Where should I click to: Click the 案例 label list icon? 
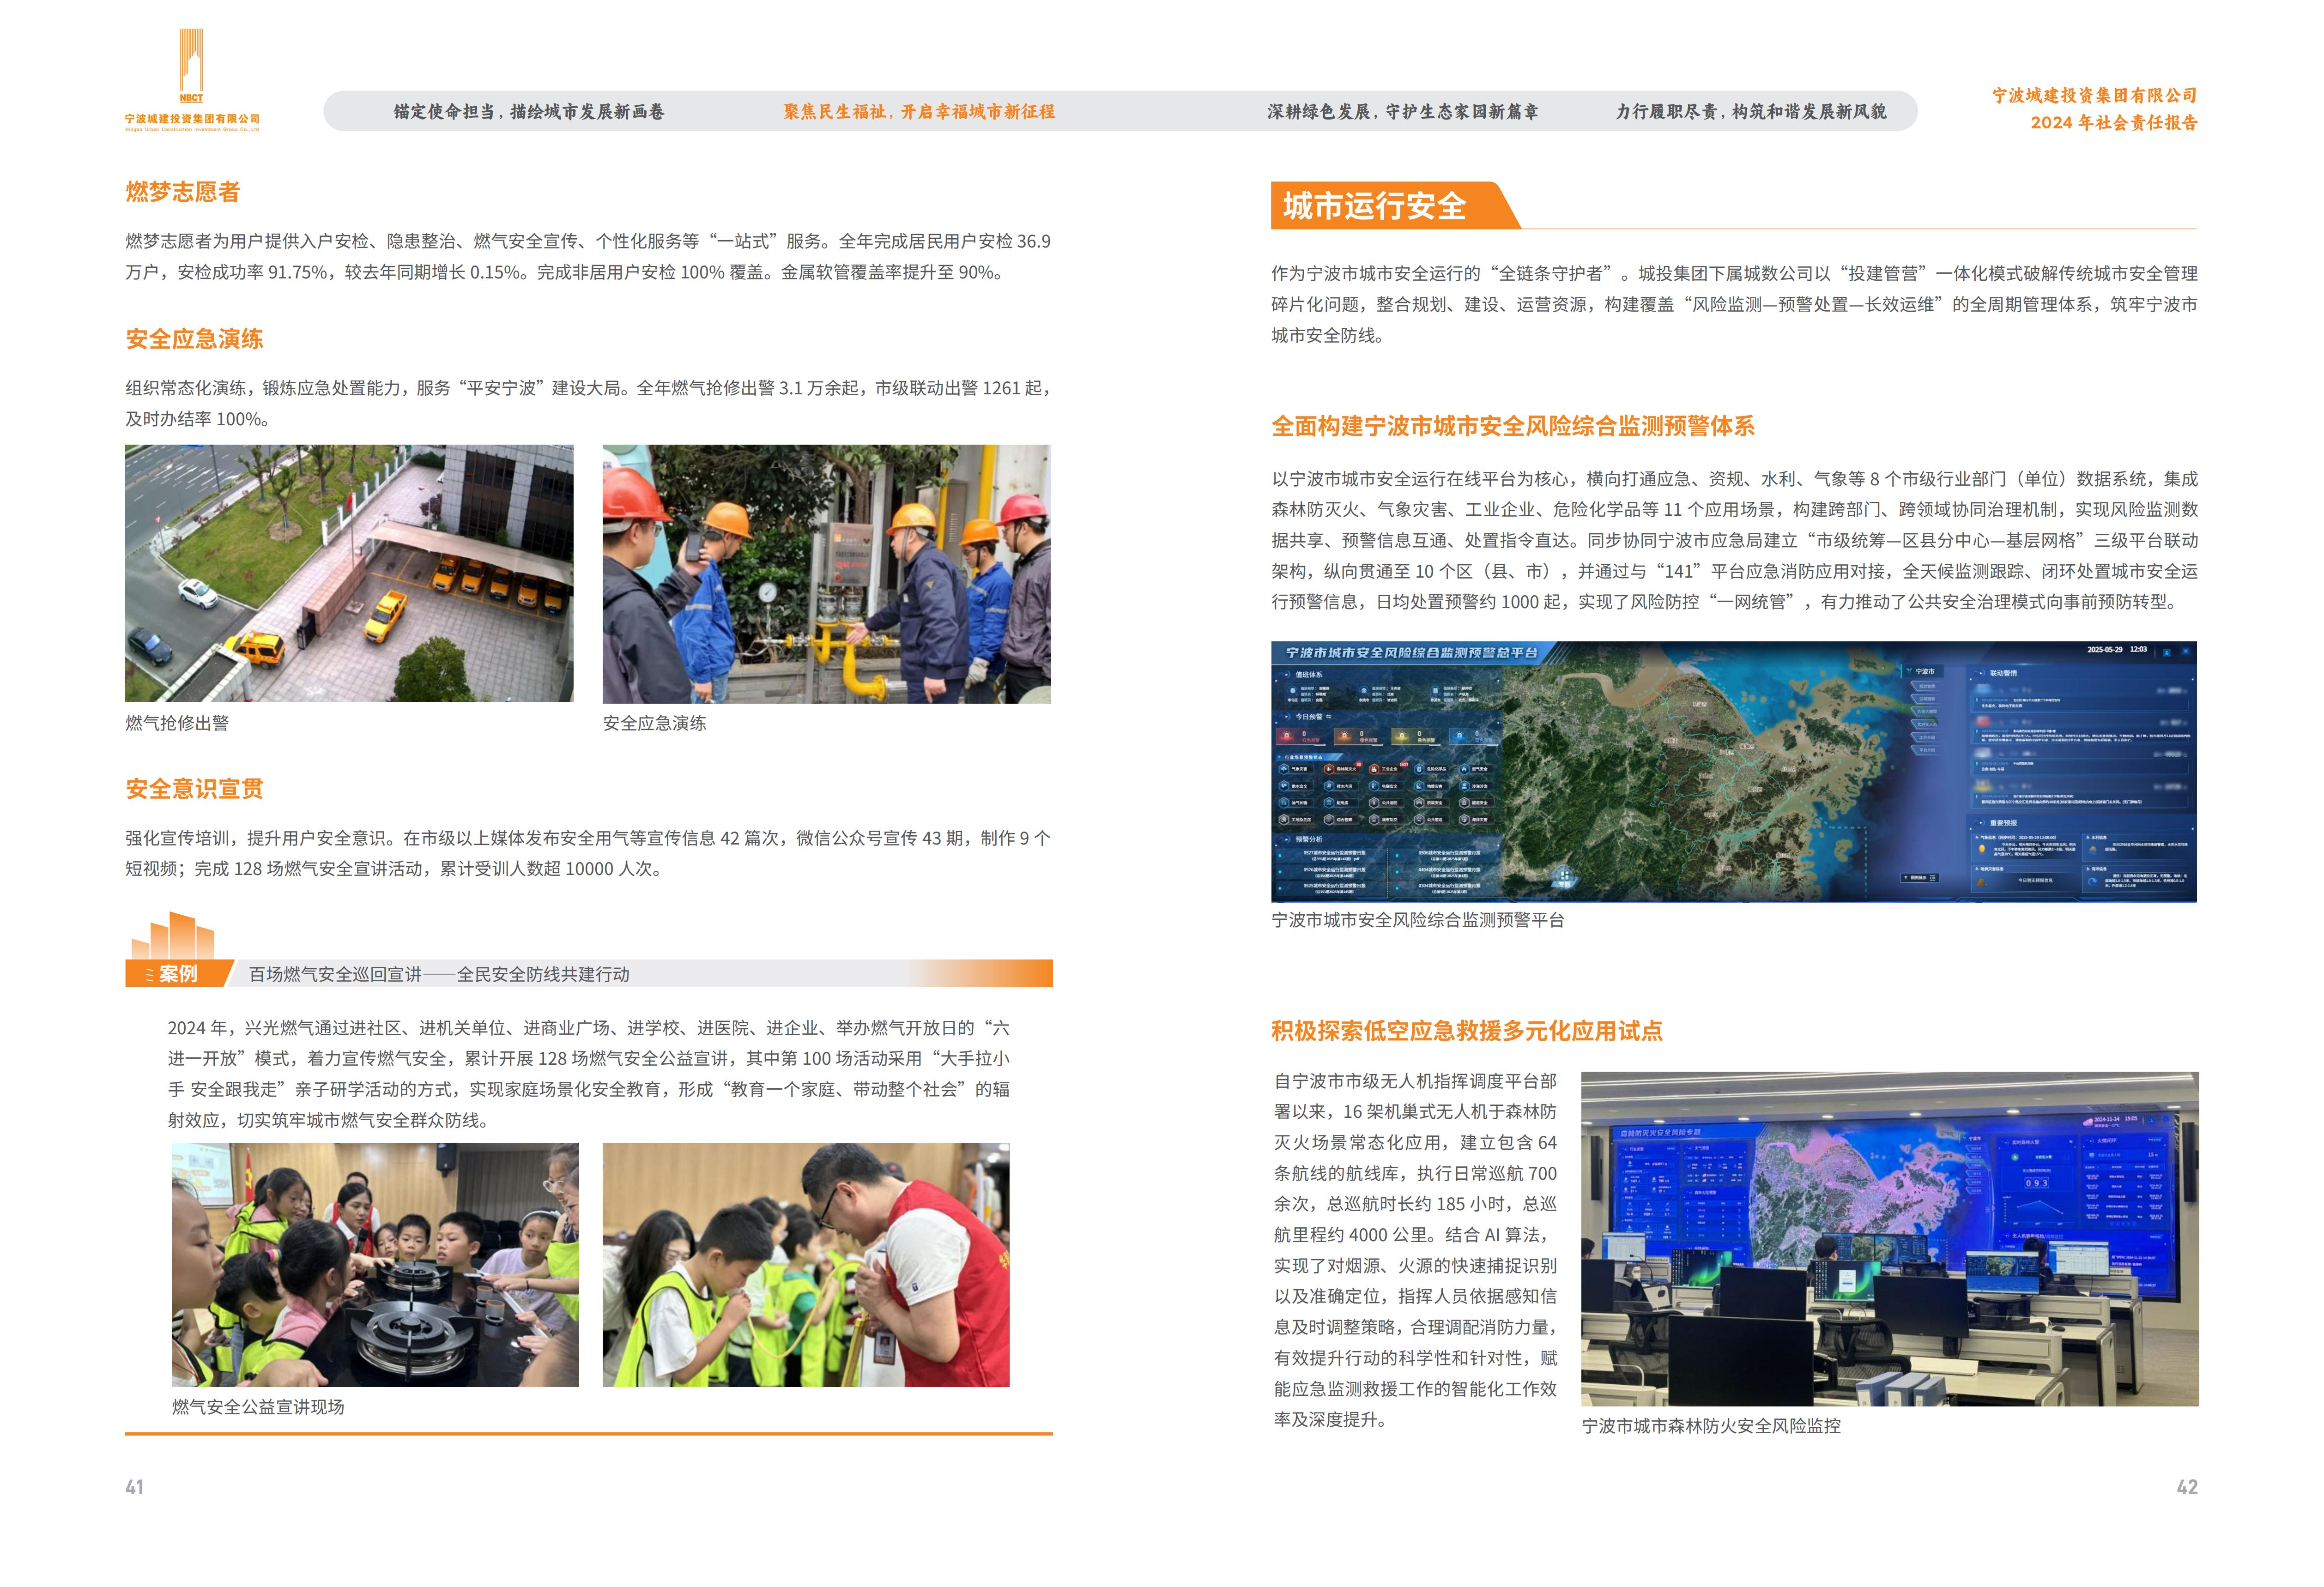(x=150, y=975)
